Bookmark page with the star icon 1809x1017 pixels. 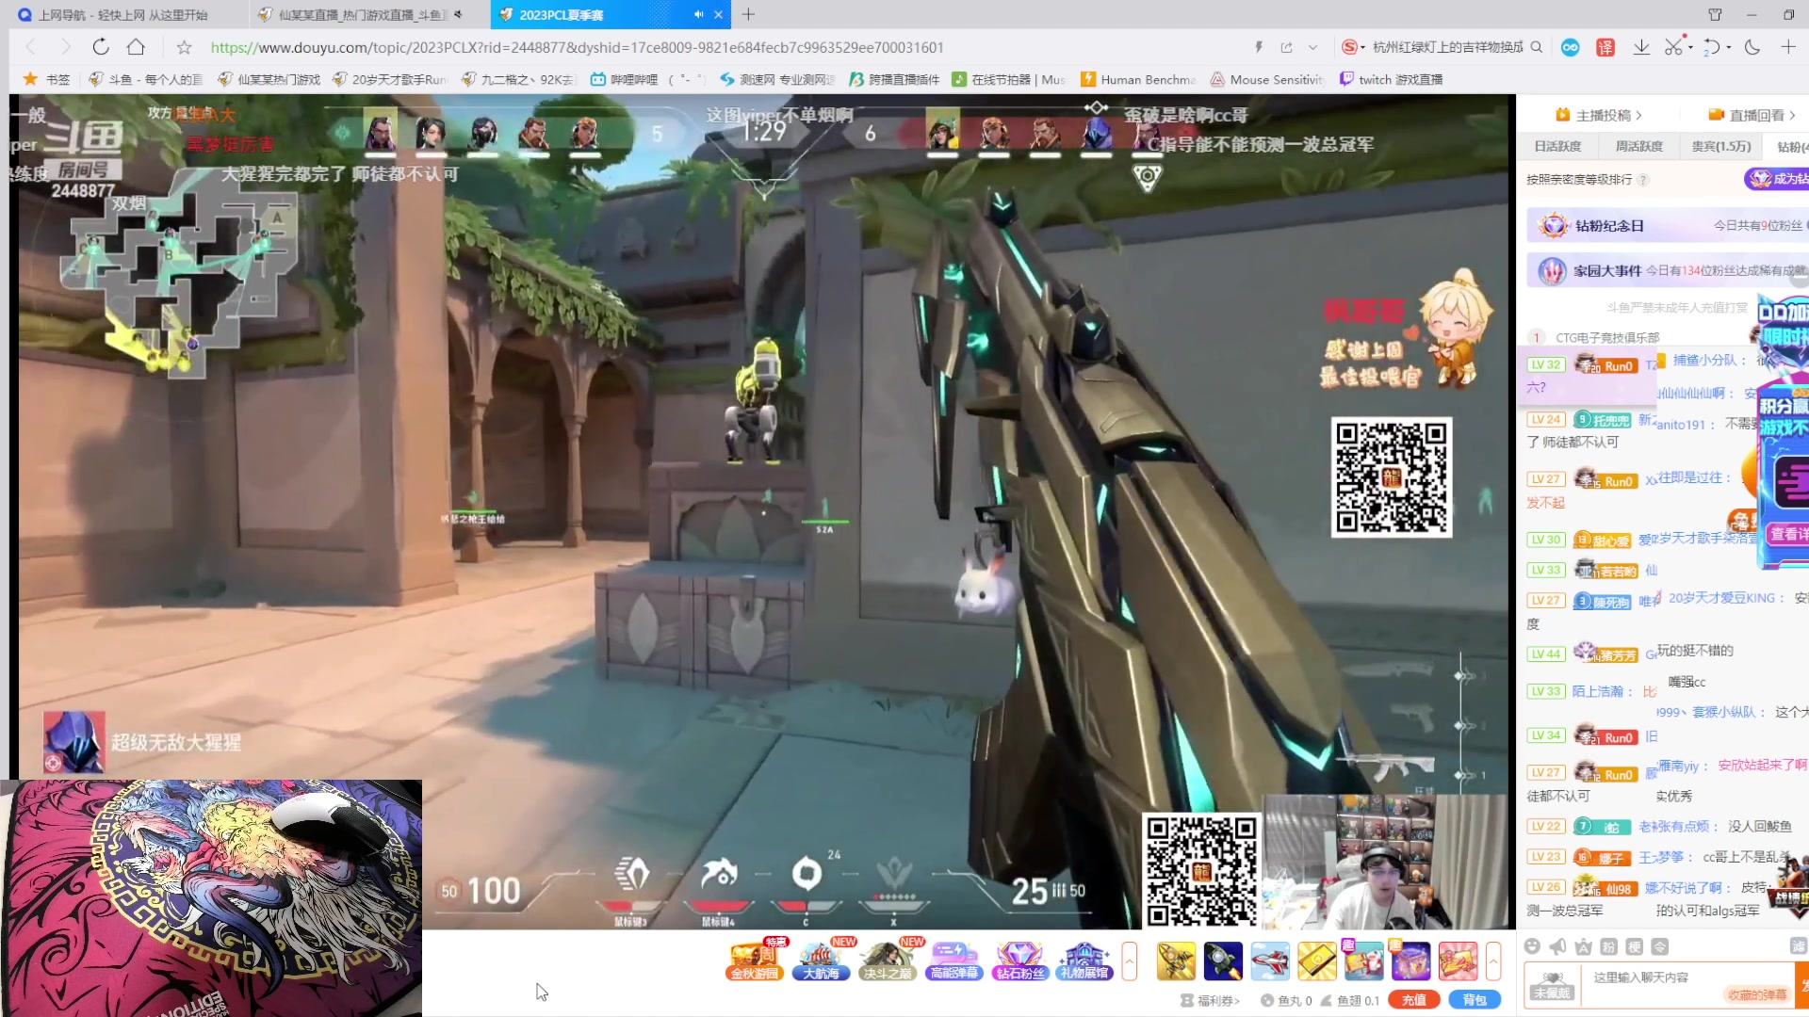click(184, 47)
